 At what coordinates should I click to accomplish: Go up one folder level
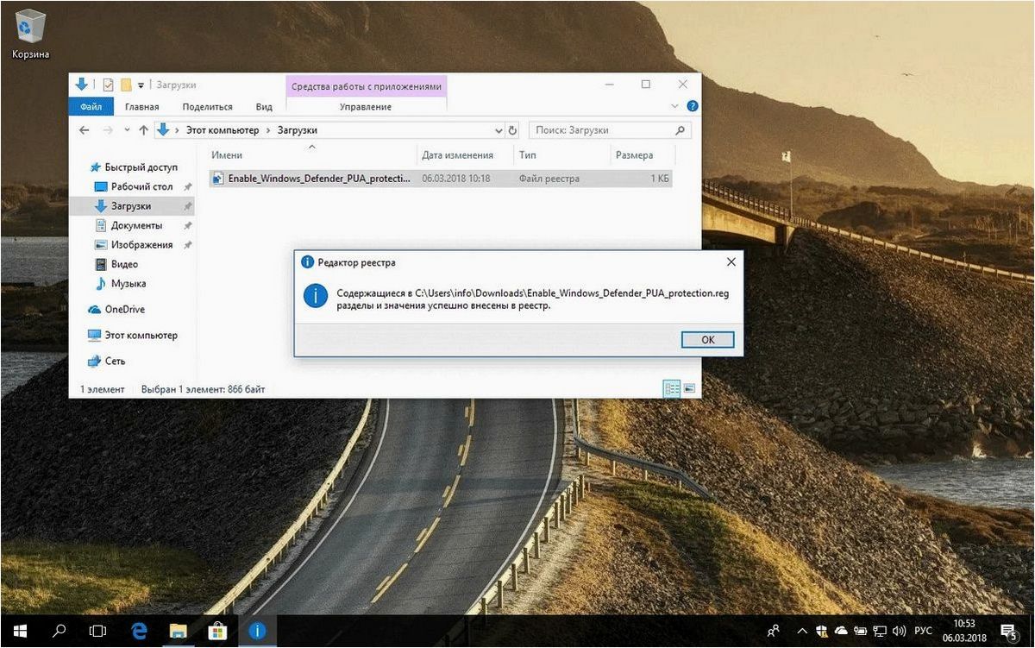(143, 130)
